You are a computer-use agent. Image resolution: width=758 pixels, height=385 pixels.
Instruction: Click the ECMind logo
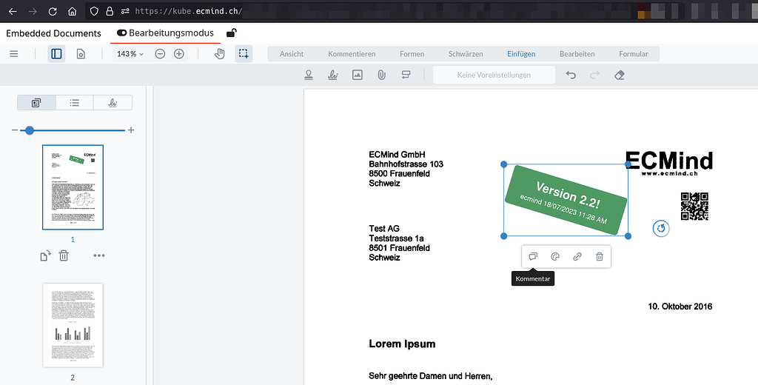click(x=669, y=163)
